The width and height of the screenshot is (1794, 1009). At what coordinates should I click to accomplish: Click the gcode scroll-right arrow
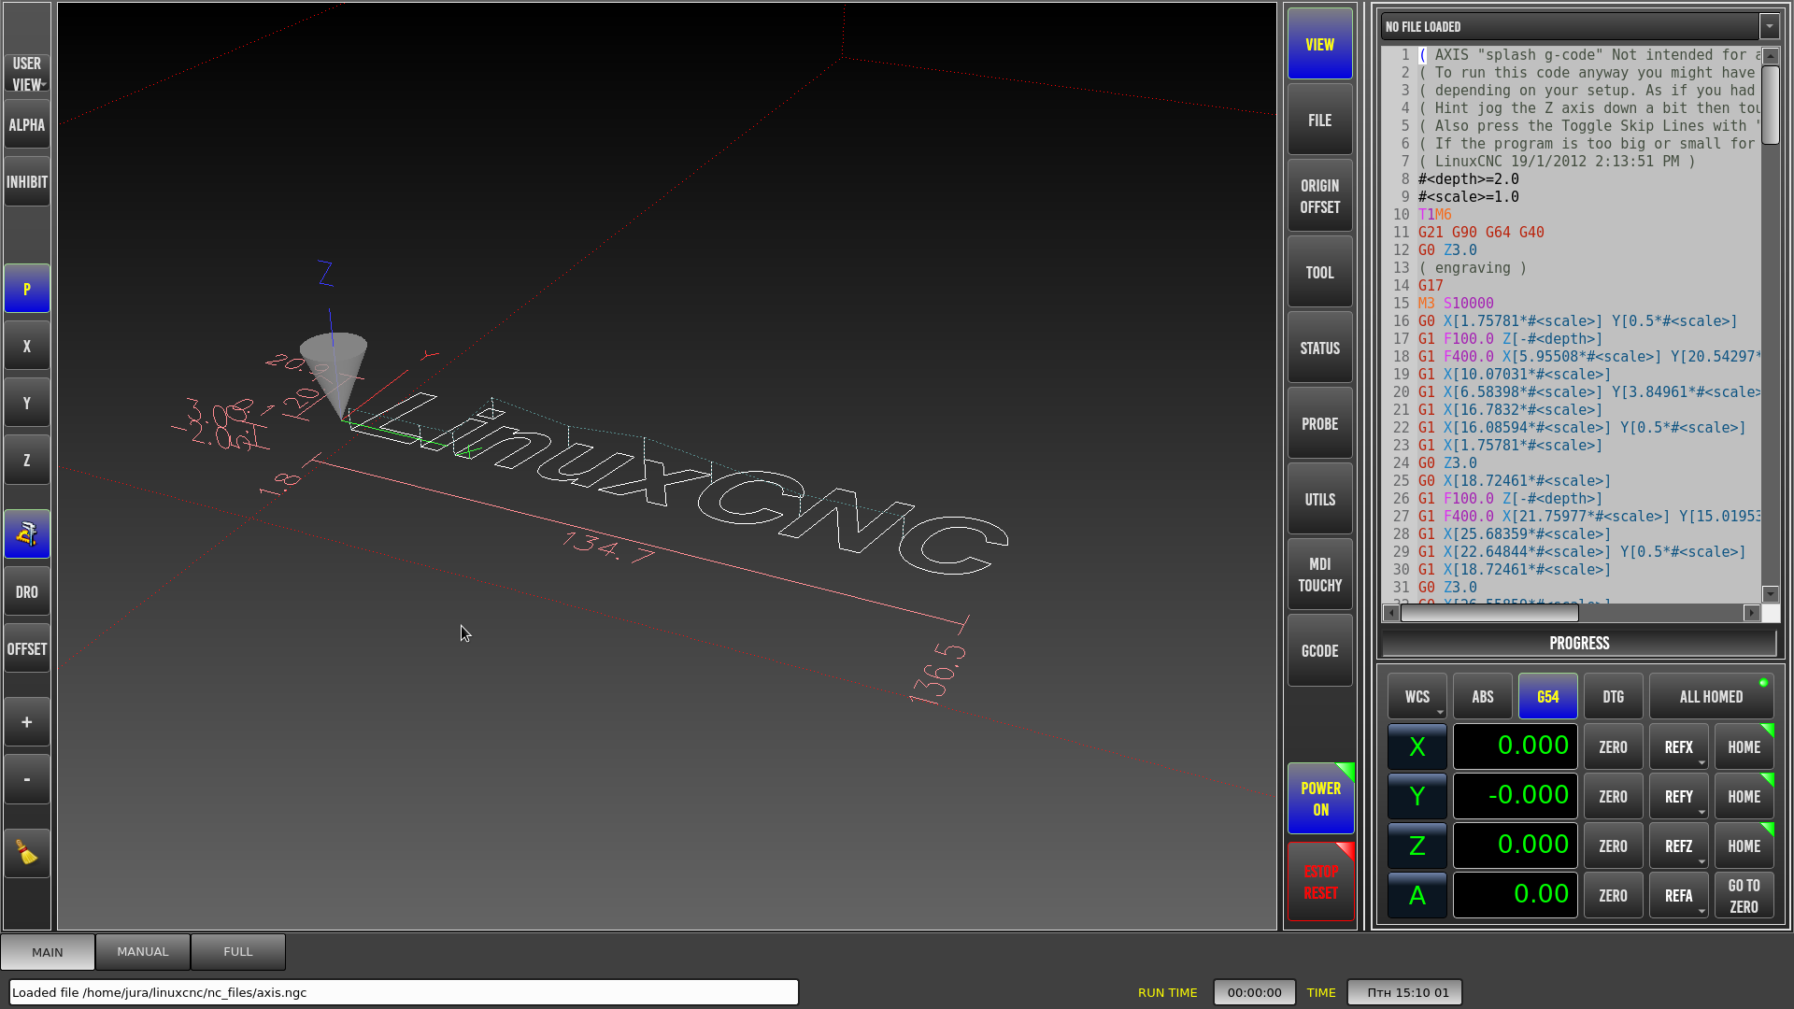[1752, 613]
